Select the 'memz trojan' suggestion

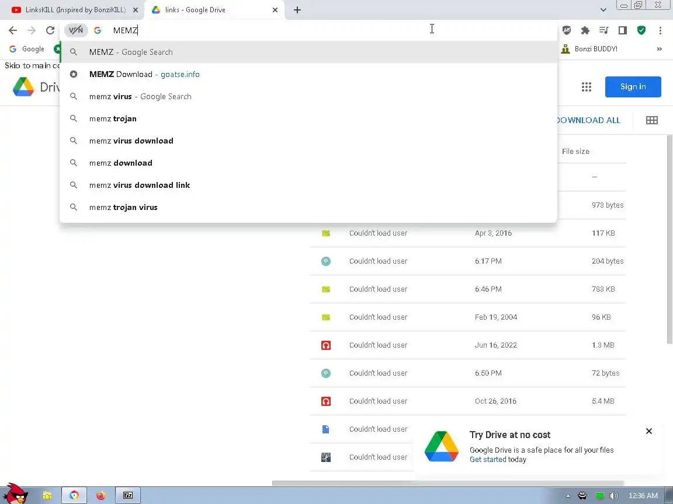[x=308, y=119]
